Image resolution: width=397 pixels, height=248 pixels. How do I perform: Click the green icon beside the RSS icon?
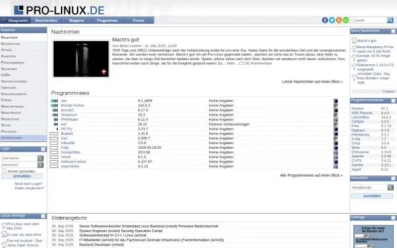346,20
